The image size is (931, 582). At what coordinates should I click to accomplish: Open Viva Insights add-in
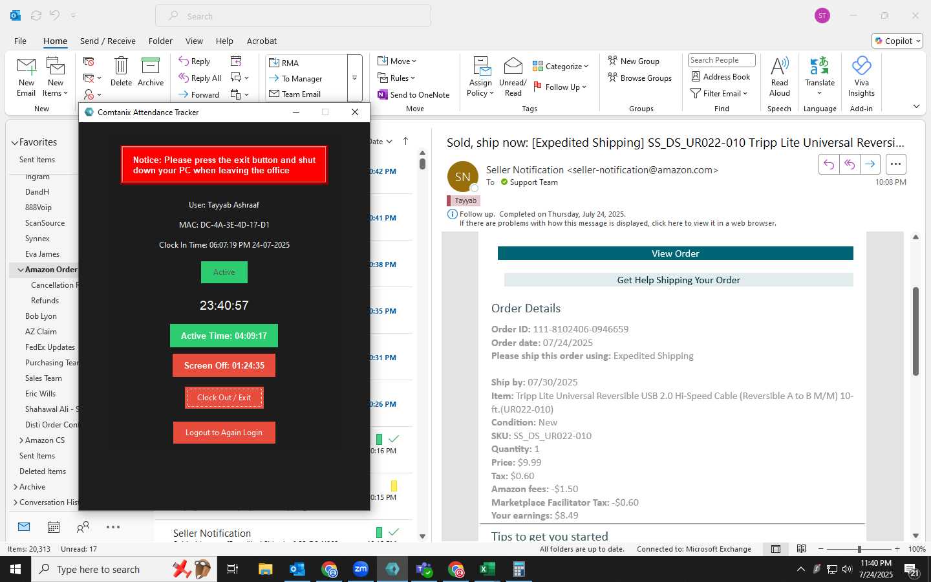point(861,76)
